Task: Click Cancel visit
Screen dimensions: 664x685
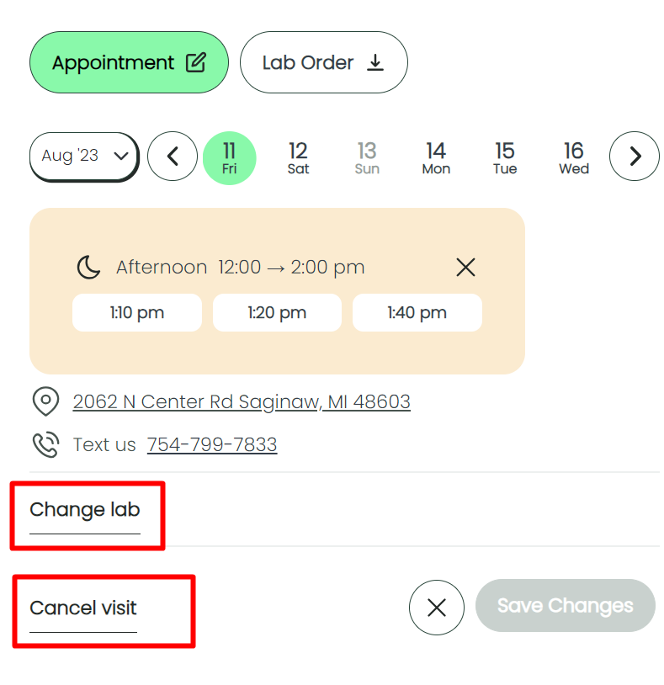Action: (84, 606)
